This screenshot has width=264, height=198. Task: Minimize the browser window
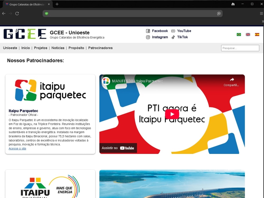point(242,4)
